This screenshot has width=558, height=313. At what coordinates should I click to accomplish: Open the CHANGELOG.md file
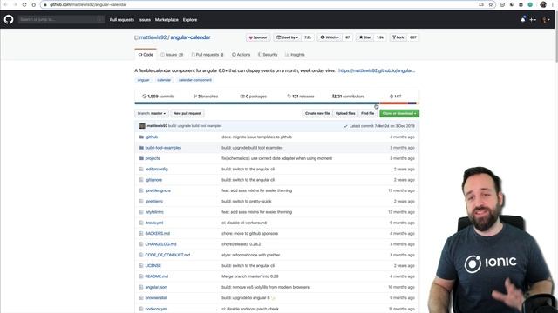click(160, 244)
